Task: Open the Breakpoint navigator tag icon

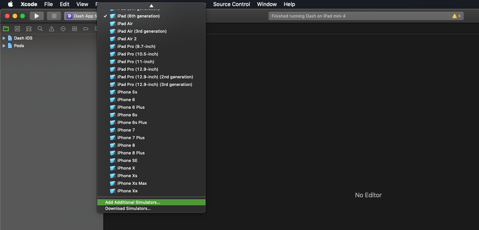Action: [86, 29]
